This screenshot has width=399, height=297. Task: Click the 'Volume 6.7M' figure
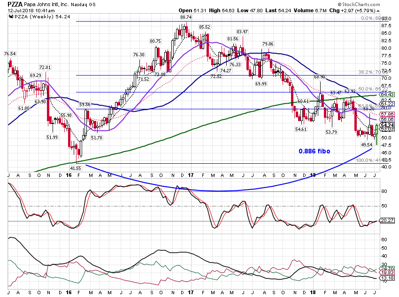[x=310, y=10]
